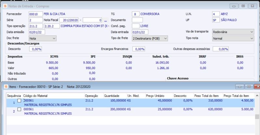Viewport: 260px width, 135px height.
Task: Select material code 000561 in row 2
Action: (29, 109)
